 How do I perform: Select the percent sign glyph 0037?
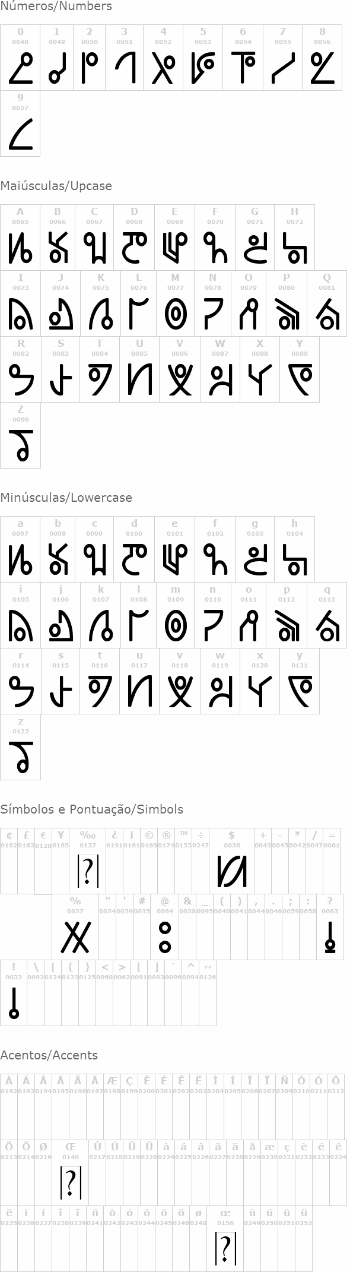tap(75, 927)
